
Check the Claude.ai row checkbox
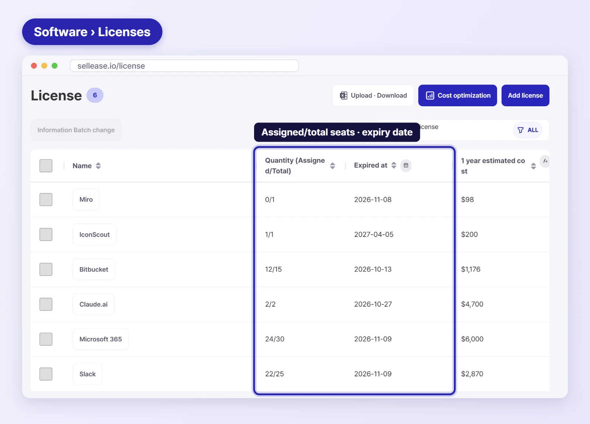click(46, 304)
